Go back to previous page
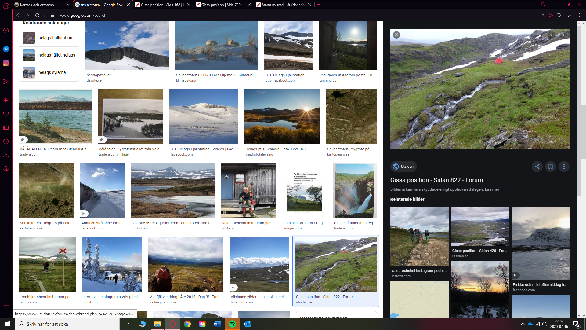Viewport: 586px width, 330px height. click(x=18, y=15)
